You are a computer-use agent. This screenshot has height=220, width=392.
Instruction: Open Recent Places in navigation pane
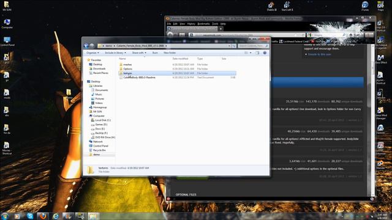click(100, 73)
